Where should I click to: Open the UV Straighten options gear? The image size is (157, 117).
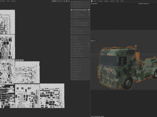tap(89, 44)
